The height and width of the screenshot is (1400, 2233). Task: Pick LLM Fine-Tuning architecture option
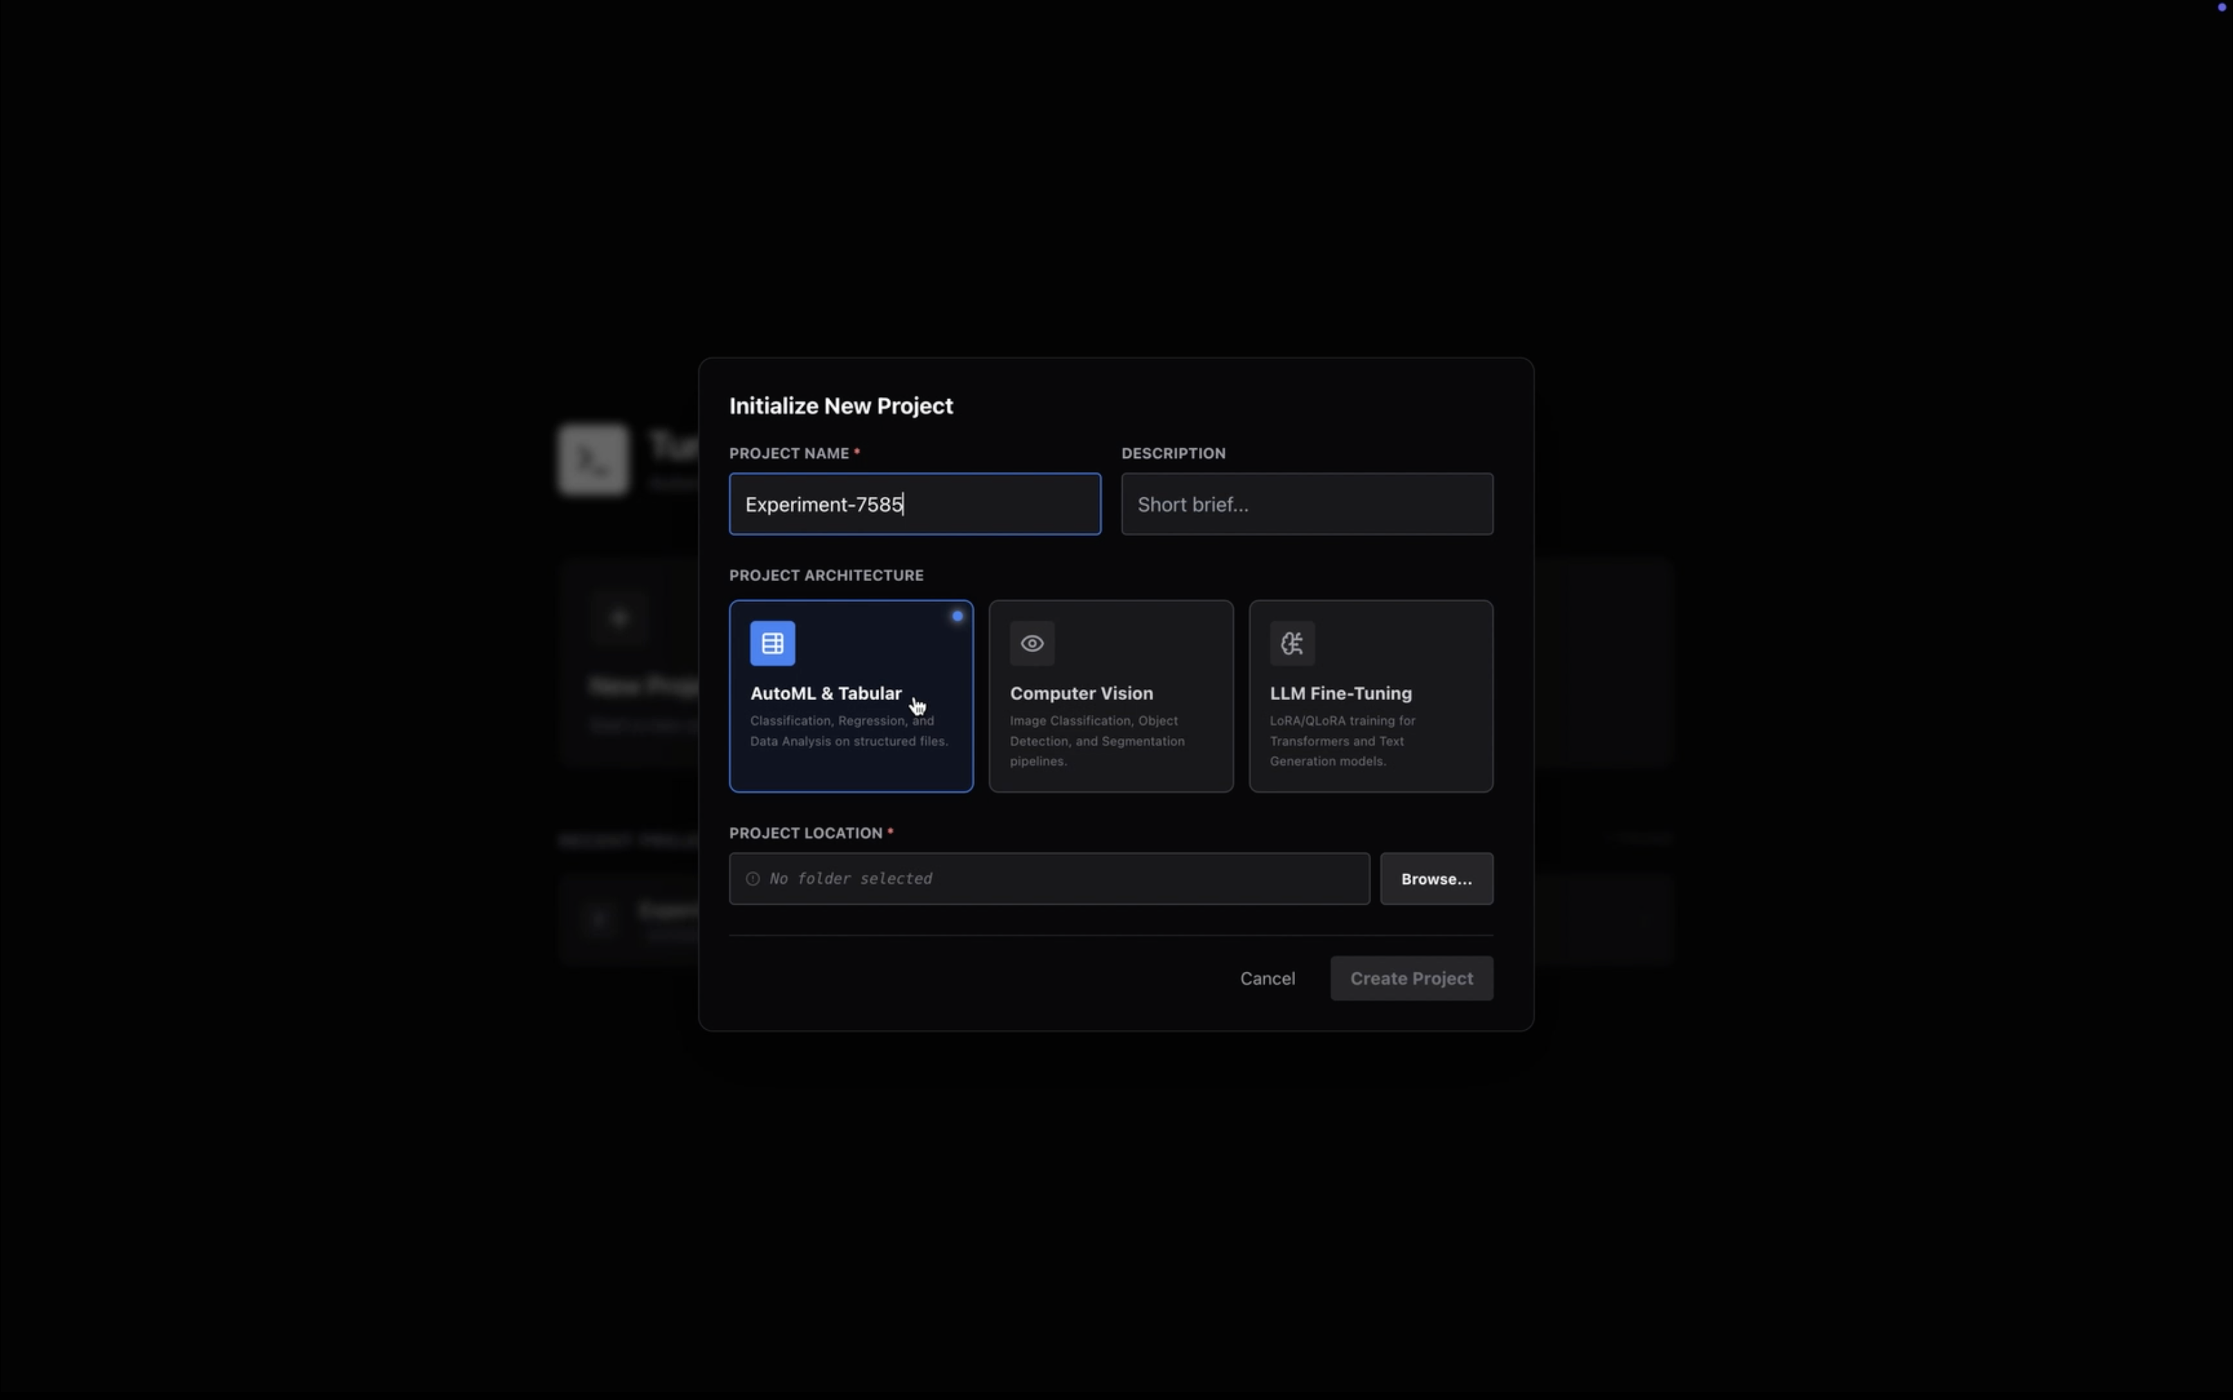tap(1370, 697)
